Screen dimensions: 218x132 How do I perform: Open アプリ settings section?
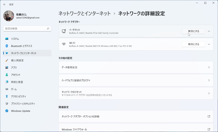[14, 67]
